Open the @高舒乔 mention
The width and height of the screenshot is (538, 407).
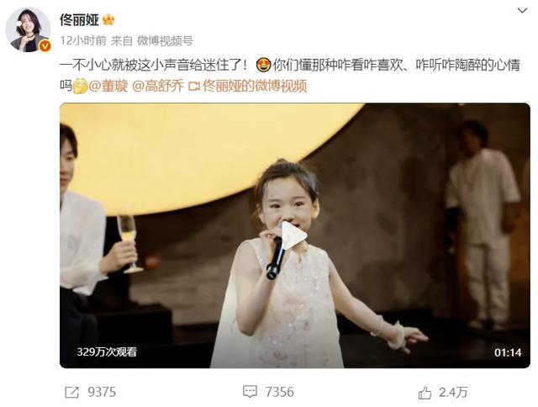[158, 86]
